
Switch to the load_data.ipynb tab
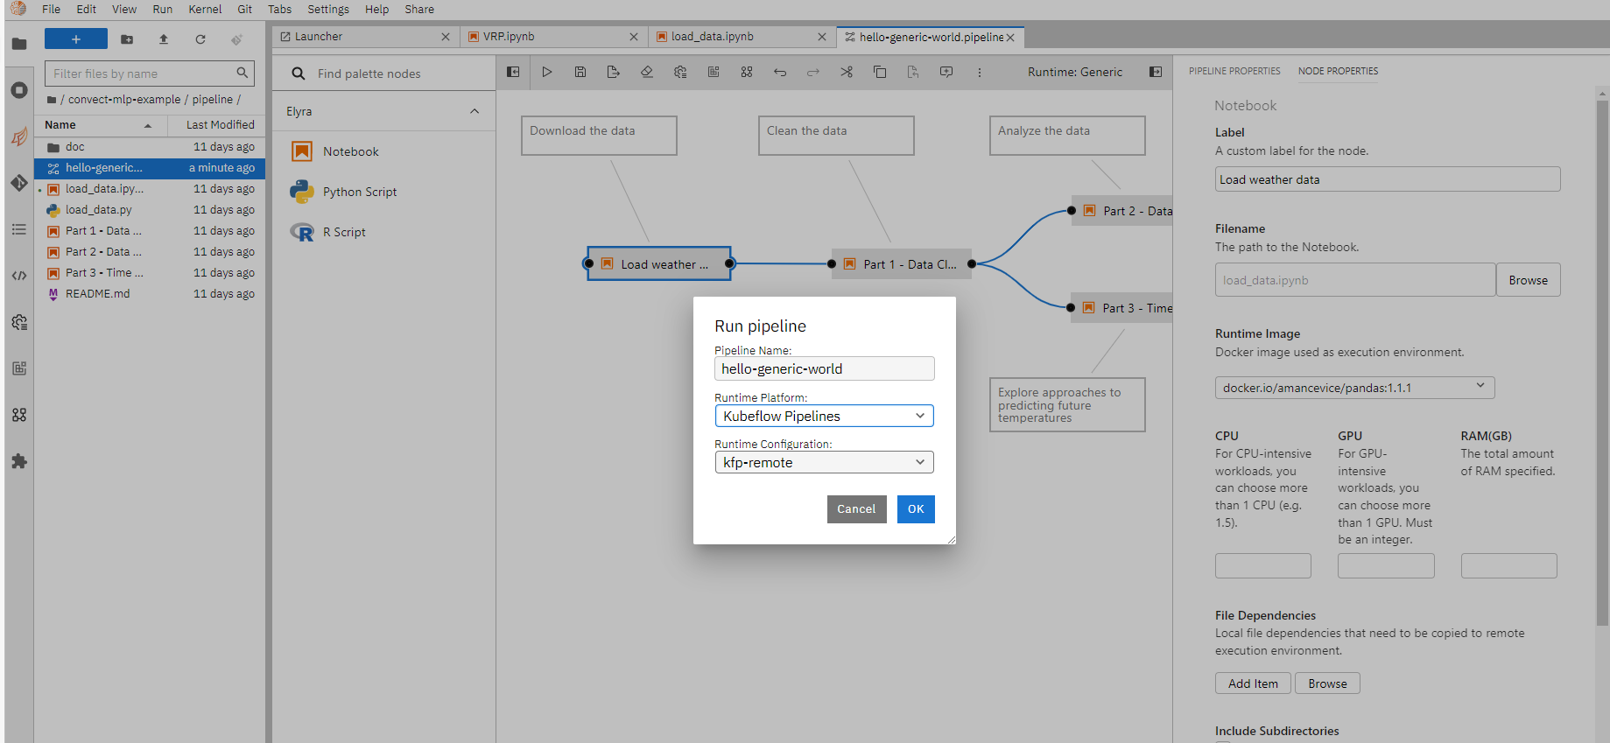click(x=741, y=37)
